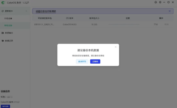Select 降级设备 in the sidebar

pos(8,25)
